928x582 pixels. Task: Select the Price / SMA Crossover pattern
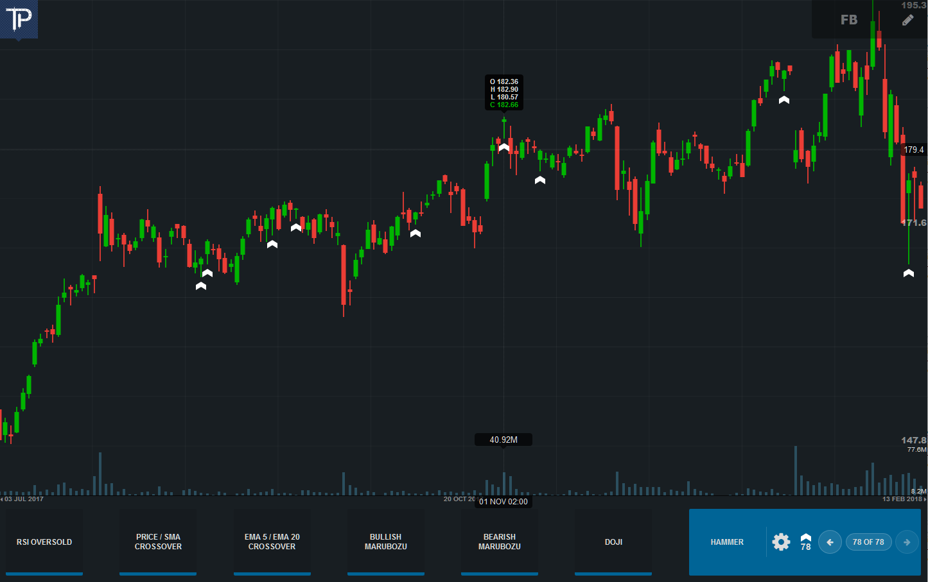pyautogui.click(x=158, y=542)
